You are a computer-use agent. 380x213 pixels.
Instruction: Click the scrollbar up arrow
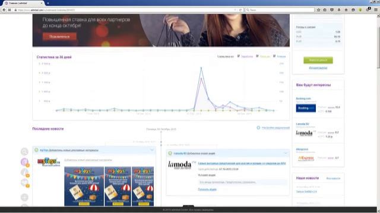point(378,15)
